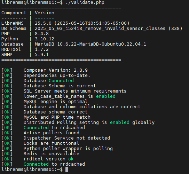This screenshot has width=189, height=174.
Task: Click the Distributed Polling setting line
Action: click(89, 122)
